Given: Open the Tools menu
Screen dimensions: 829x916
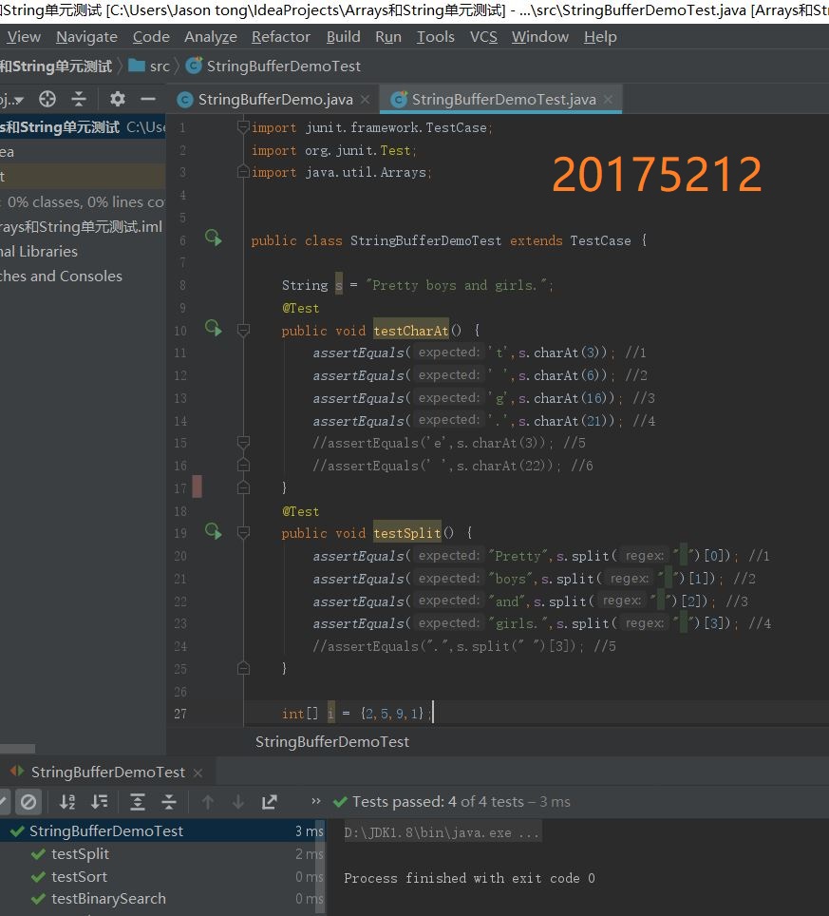Looking at the screenshot, I should click(x=436, y=37).
